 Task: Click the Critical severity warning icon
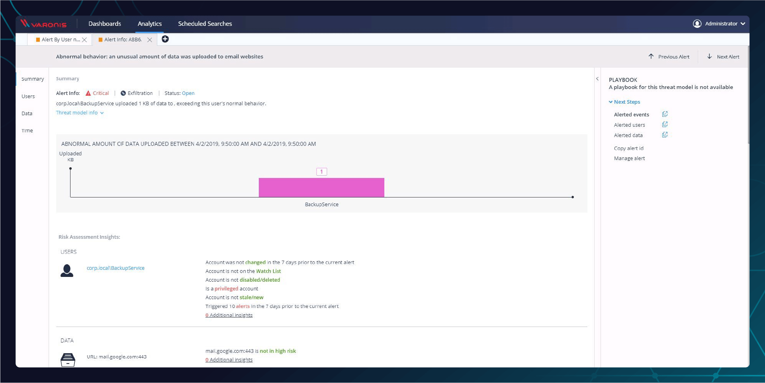pos(88,93)
